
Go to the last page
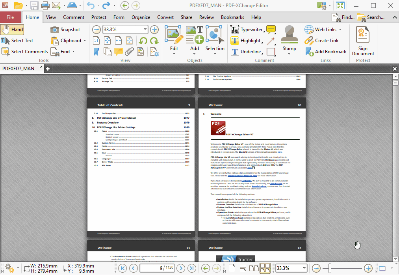(x=191, y=268)
